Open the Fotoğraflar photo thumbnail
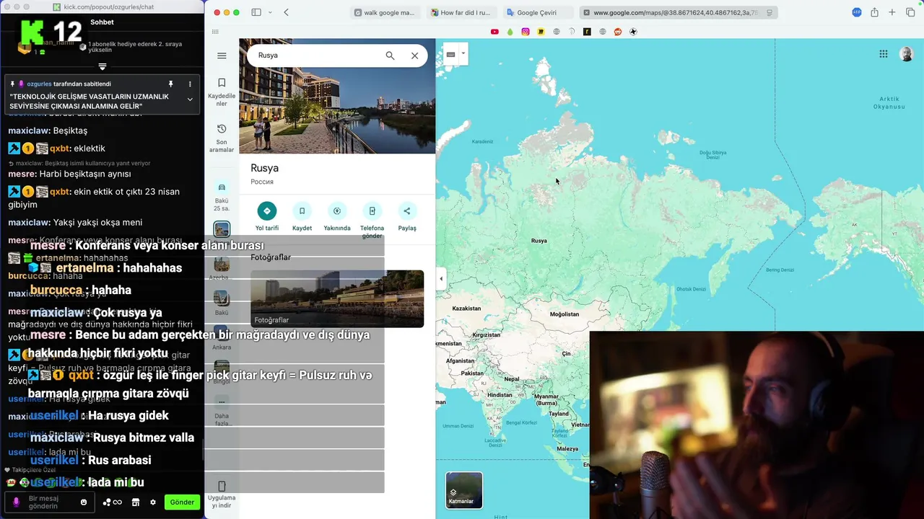This screenshot has height=519, width=924. [x=337, y=298]
